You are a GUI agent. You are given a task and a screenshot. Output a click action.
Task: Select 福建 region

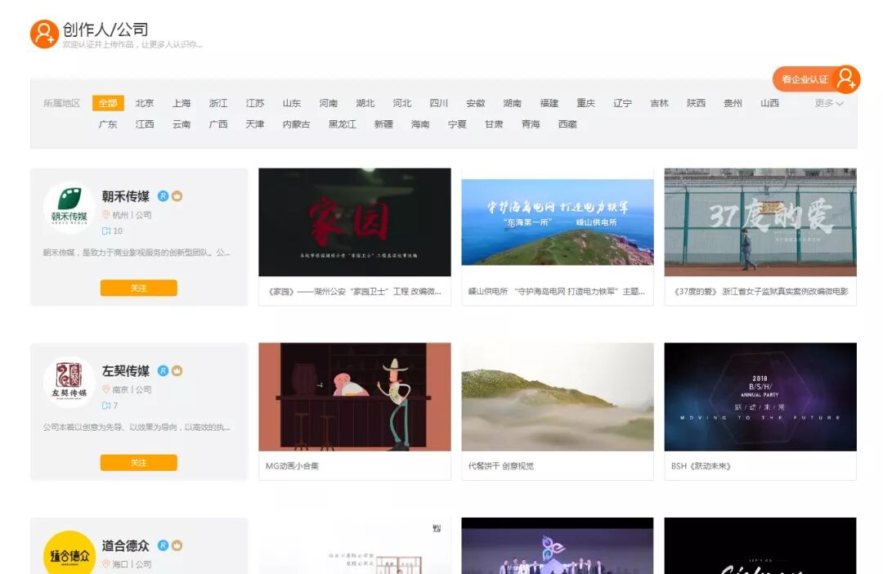pos(549,103)
